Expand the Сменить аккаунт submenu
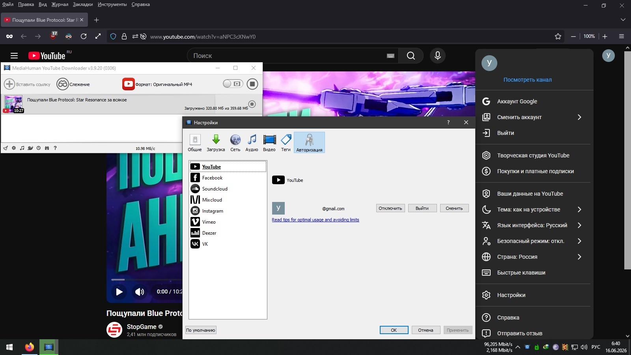Viewport: 631px width, 355px height. pos(579,117)
